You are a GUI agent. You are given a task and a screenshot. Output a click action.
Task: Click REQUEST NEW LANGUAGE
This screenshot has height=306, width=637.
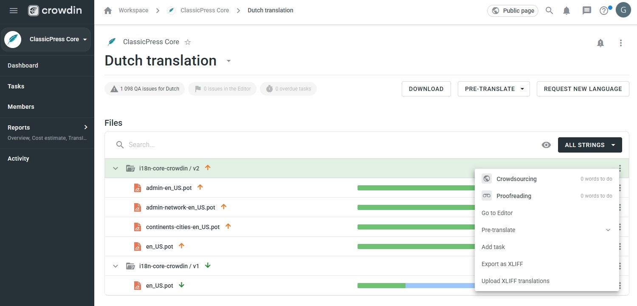(583, 88)
